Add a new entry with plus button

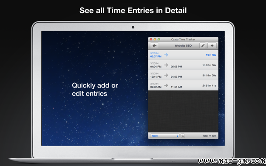point(212,45)
